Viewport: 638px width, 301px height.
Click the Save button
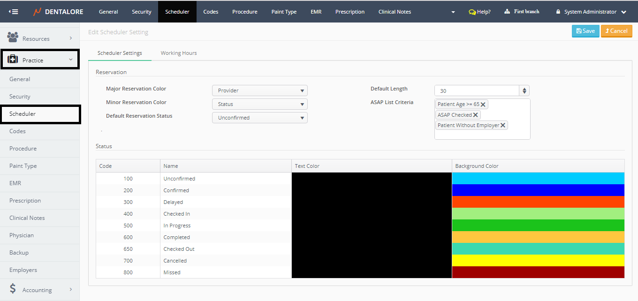tap(585, 31)
